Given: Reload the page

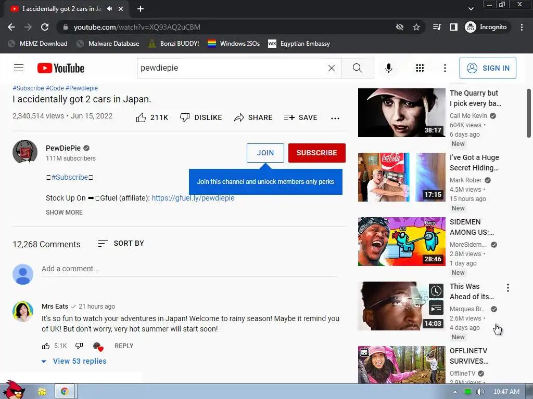Looking at the screenshot, I should coord(45,27).
